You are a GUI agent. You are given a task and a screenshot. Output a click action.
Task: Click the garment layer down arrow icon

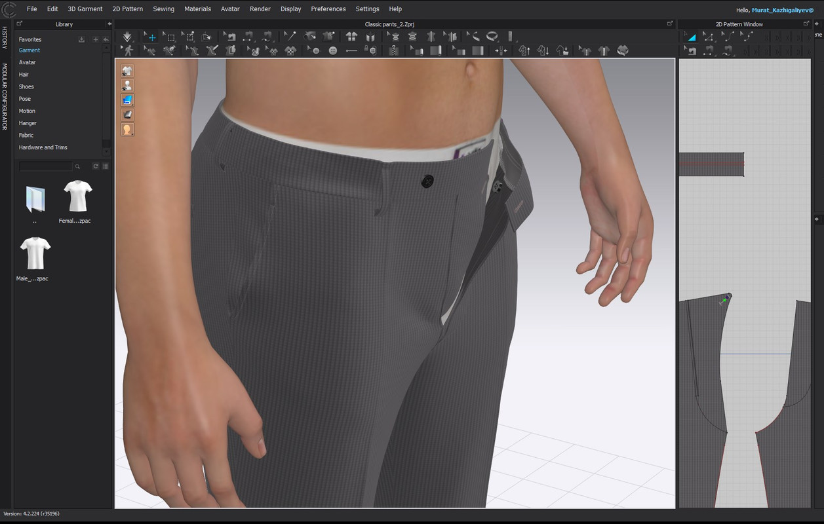tap(543, 50)
